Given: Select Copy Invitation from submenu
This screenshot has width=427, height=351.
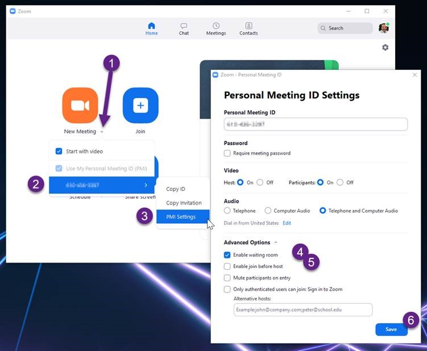Looking at the screenshot, I should [184, 203].
